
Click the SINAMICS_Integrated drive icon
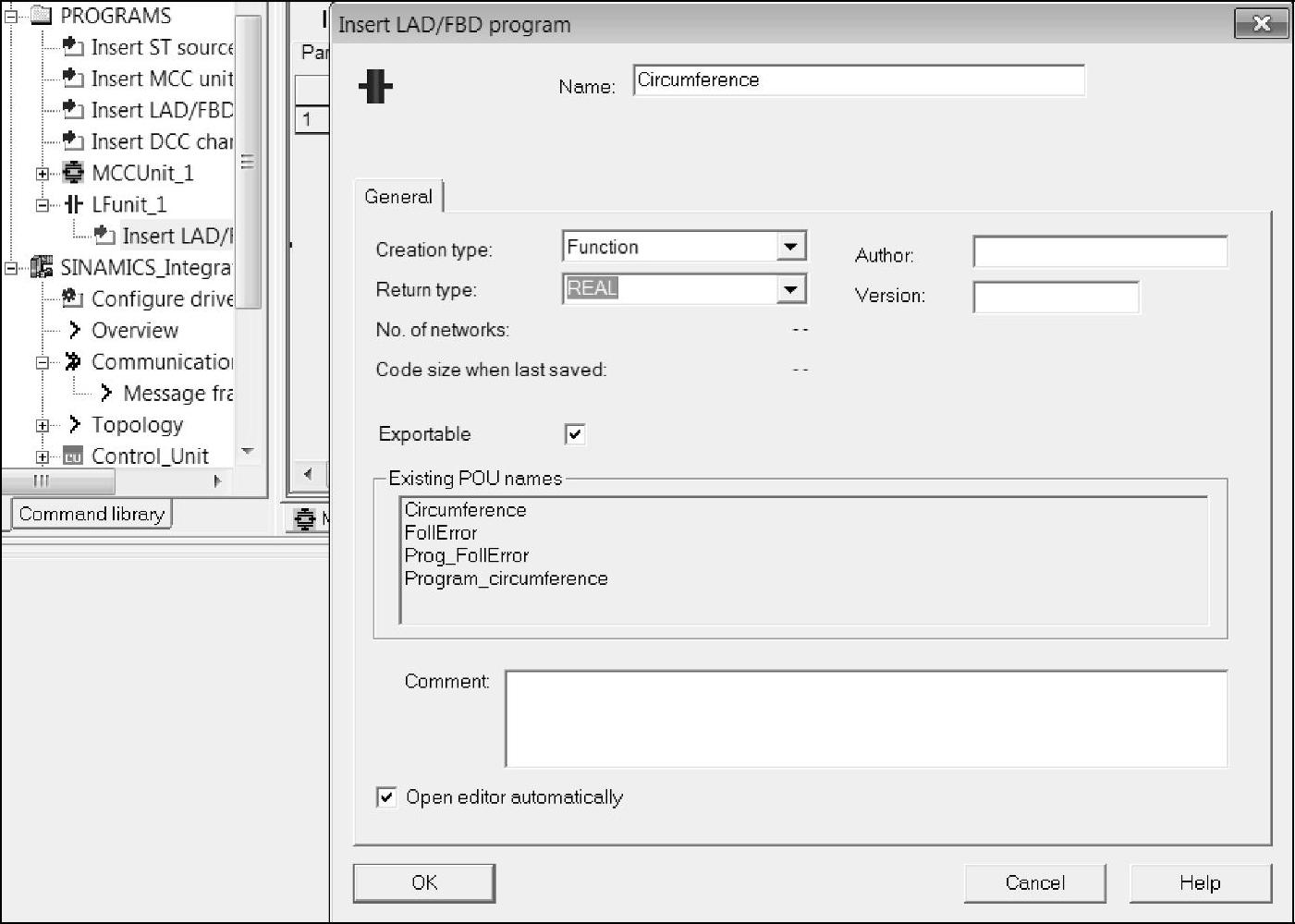[42, 267]
